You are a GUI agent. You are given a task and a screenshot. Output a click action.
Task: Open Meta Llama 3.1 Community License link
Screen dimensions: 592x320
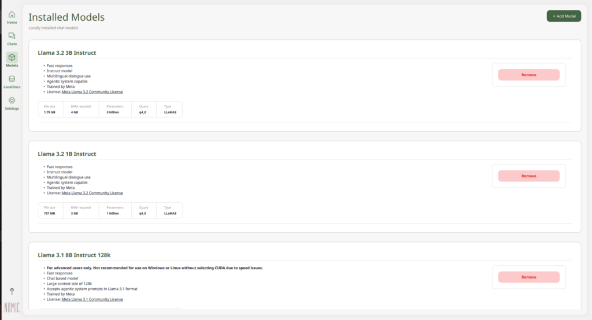tap(92, 299)
